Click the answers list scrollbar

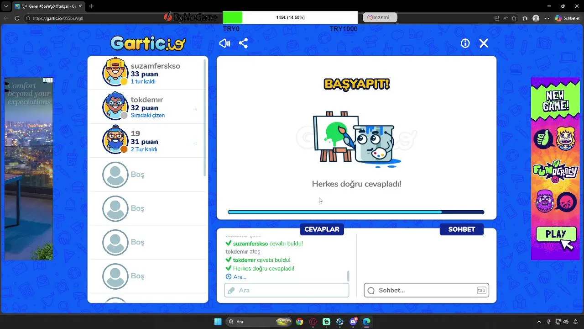pos(348,276)
